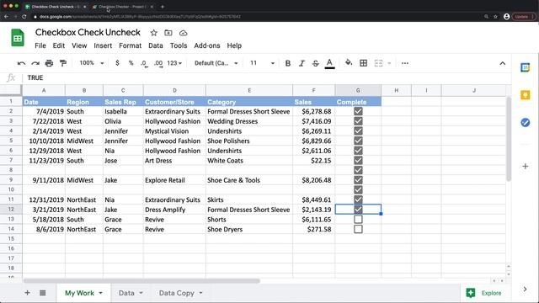Open Google Calendar in side panel

(x=525, y=67)
